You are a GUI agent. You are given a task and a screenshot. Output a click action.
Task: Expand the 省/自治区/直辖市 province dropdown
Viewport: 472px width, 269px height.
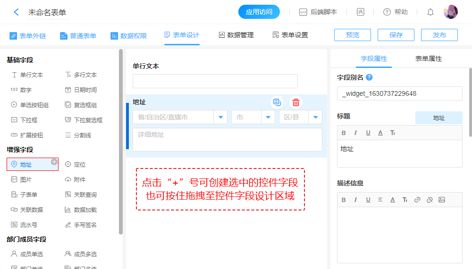(220, 117)
